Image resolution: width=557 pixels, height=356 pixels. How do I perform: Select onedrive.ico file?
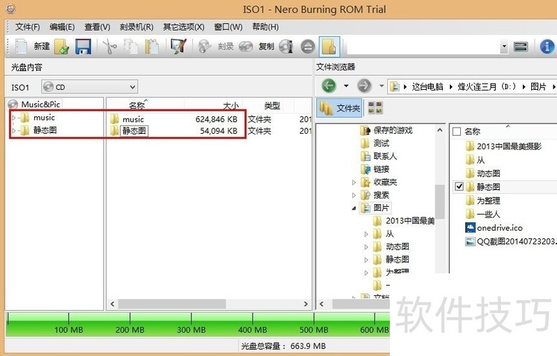[x=494, y=227]
